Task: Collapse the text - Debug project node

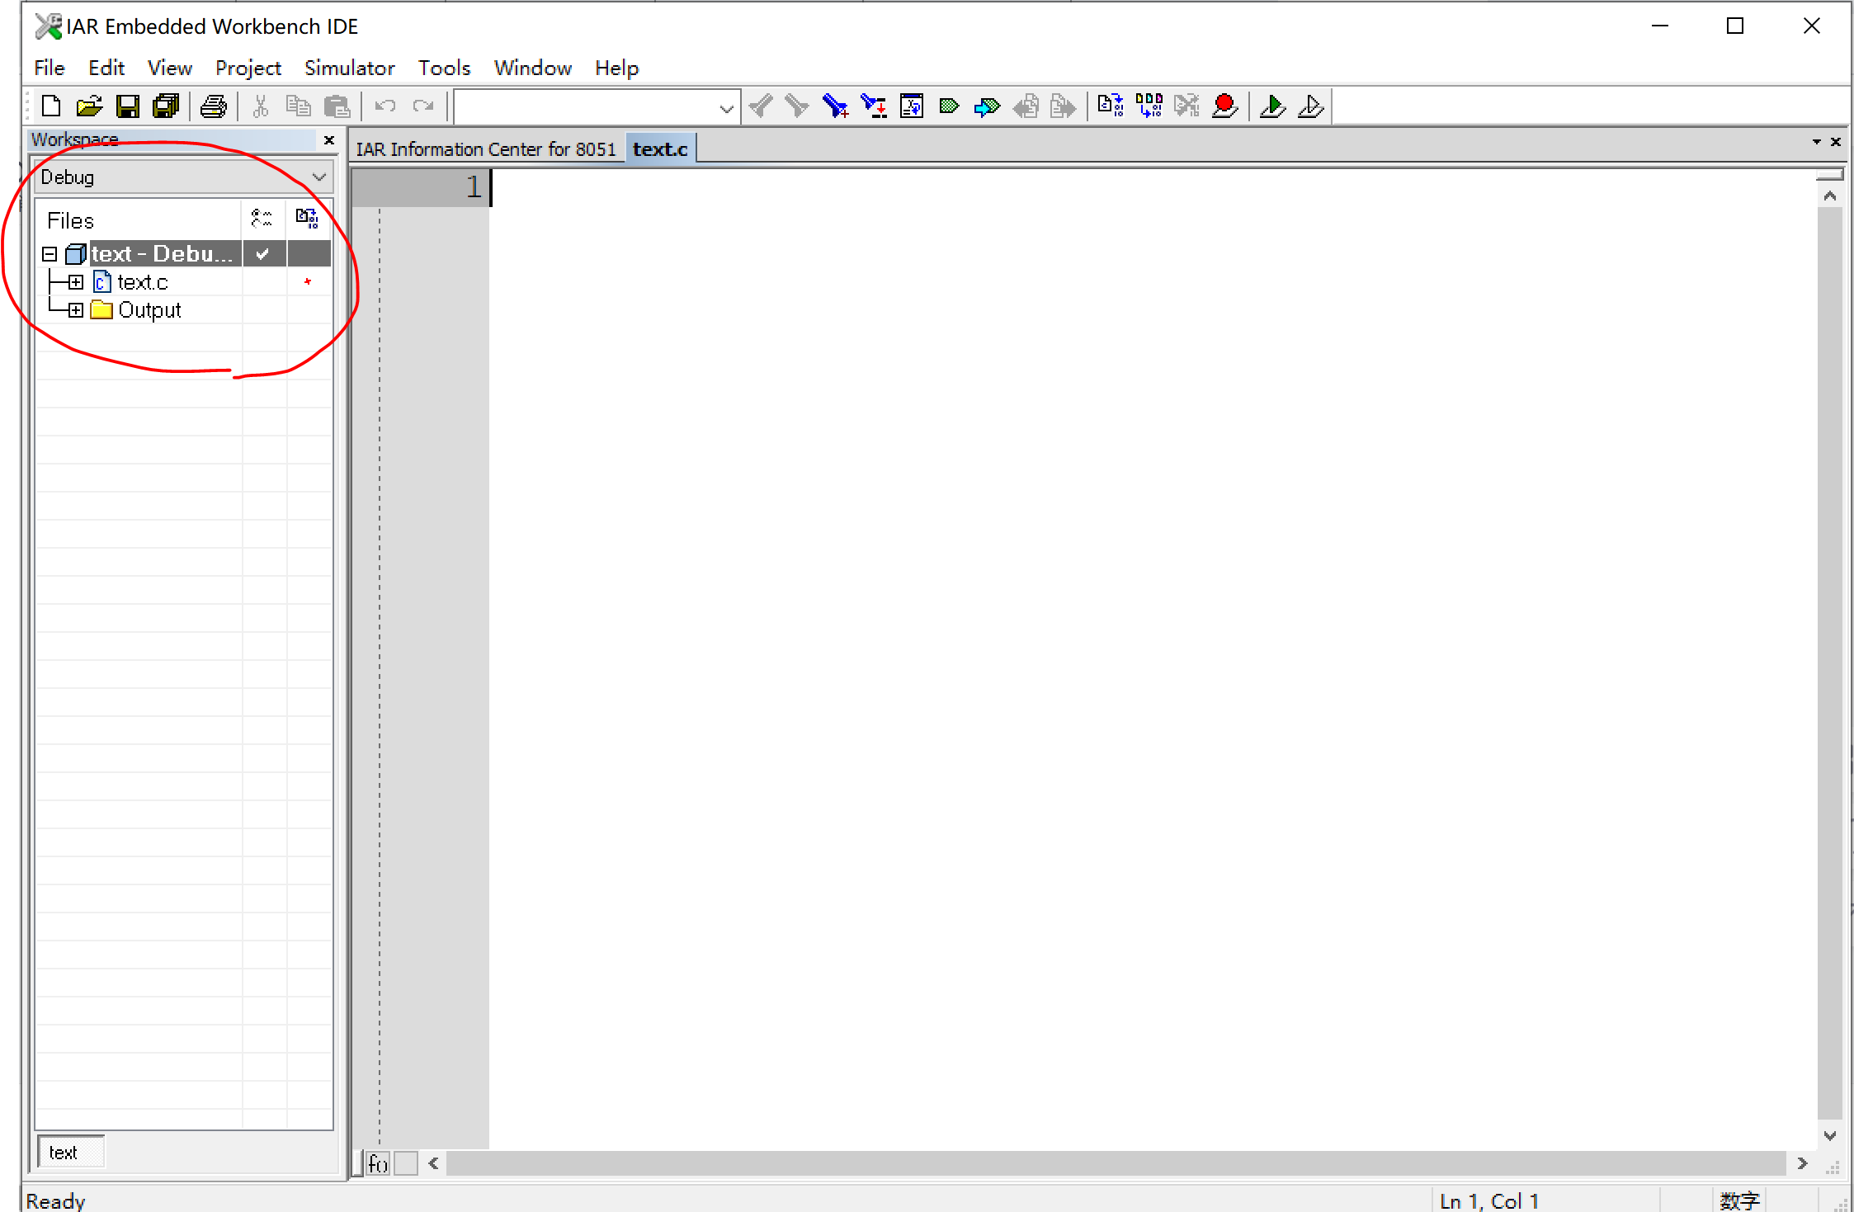Action: coord(50,254)
